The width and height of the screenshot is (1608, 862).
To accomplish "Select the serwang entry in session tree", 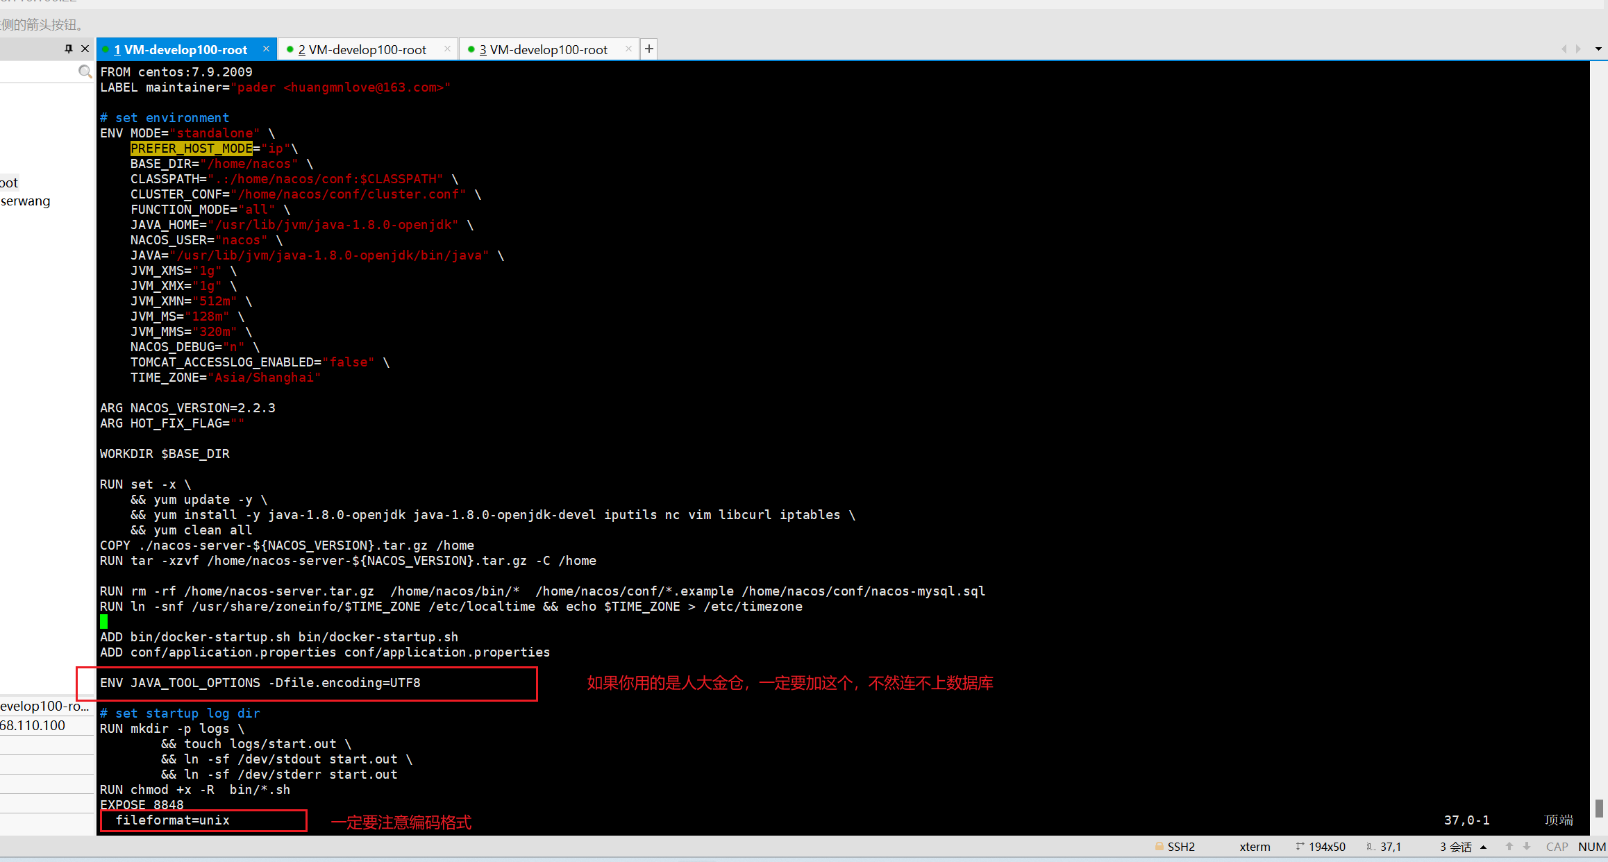I will tap(26, 201).
